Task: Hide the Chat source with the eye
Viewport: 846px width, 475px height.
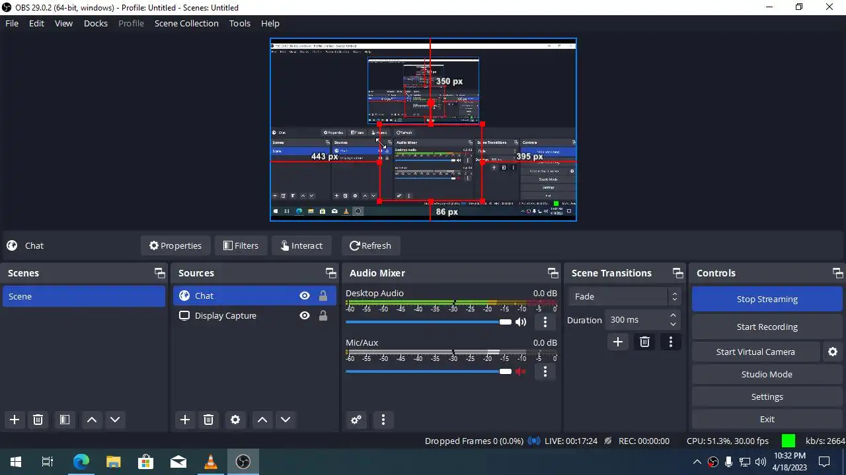Action: [305, 296]
